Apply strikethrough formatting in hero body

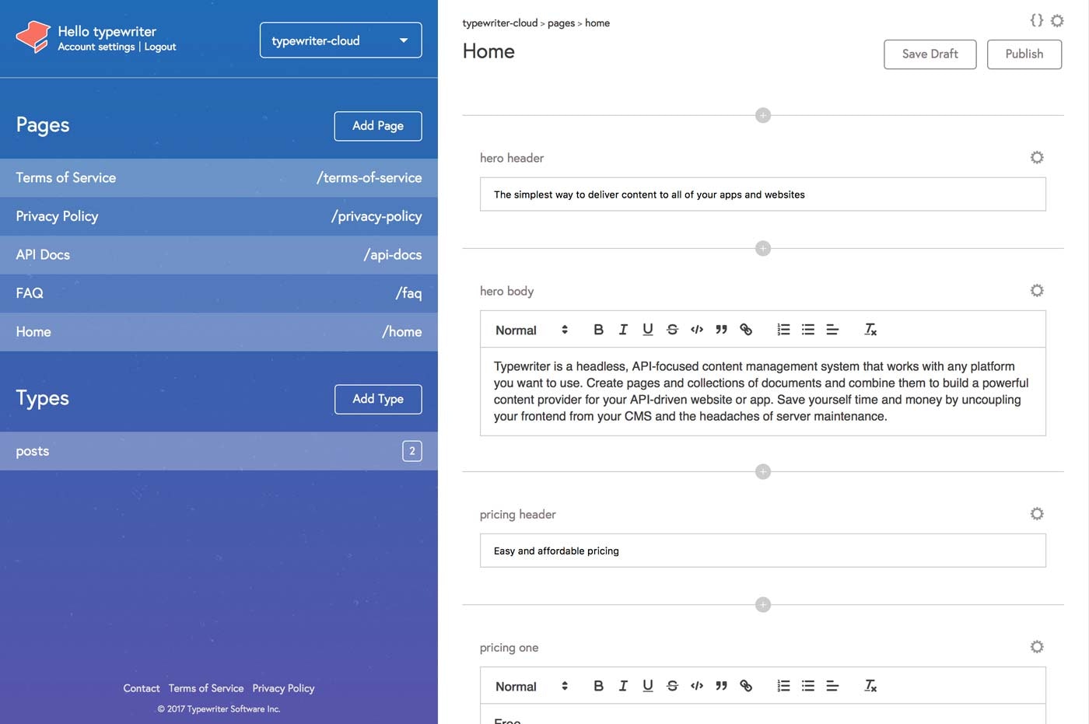pos(672,329)
